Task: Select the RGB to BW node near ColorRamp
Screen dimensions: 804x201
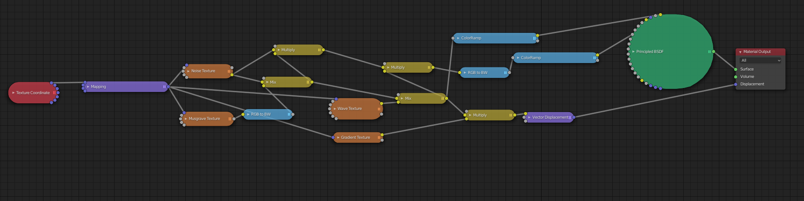Action: click(x=485, y=73)
